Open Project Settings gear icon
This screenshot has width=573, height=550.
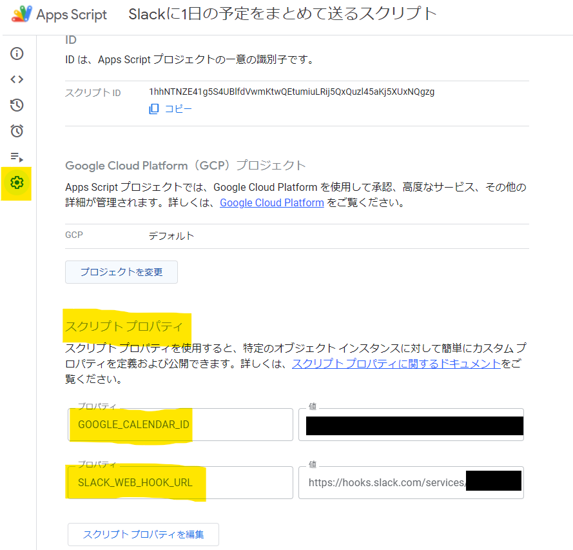coord(17,182)
